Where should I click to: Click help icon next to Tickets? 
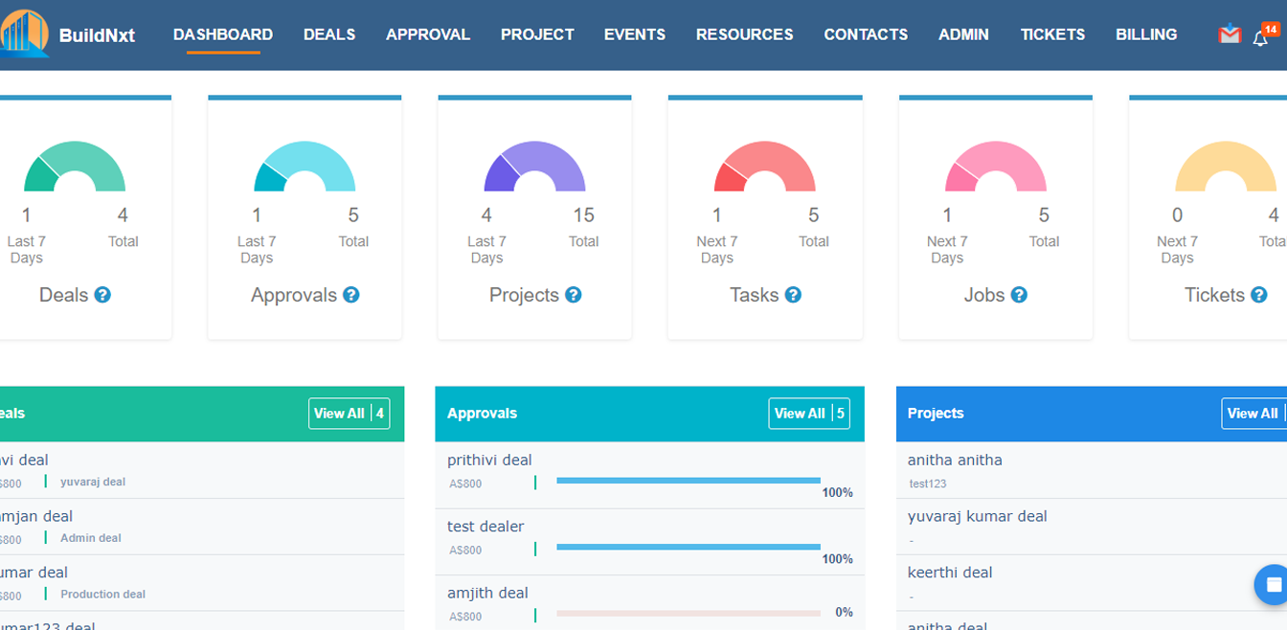point(1259,295)
